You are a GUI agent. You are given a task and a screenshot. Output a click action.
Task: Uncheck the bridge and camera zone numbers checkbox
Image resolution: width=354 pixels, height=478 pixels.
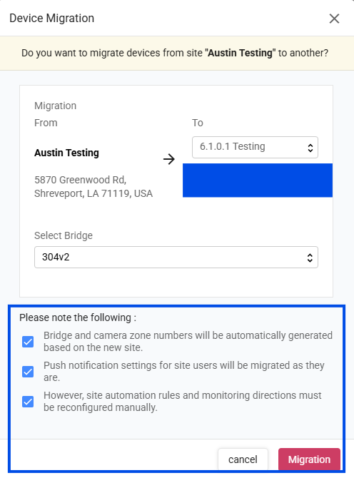pos(28,342)
